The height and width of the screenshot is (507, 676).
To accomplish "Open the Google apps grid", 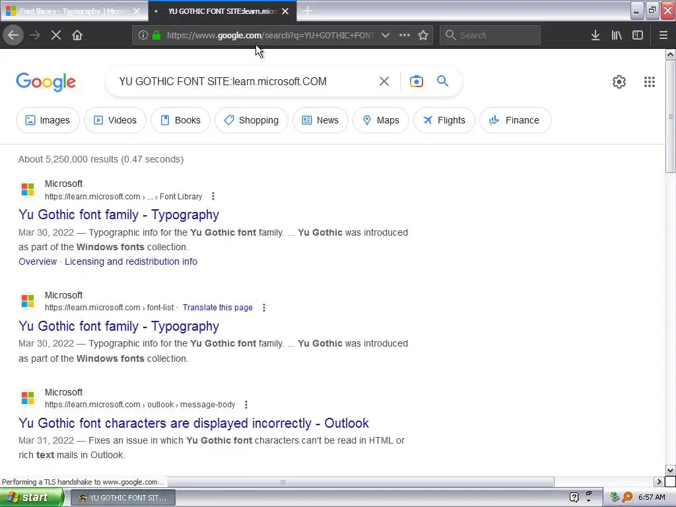I will tap(650, 81).
